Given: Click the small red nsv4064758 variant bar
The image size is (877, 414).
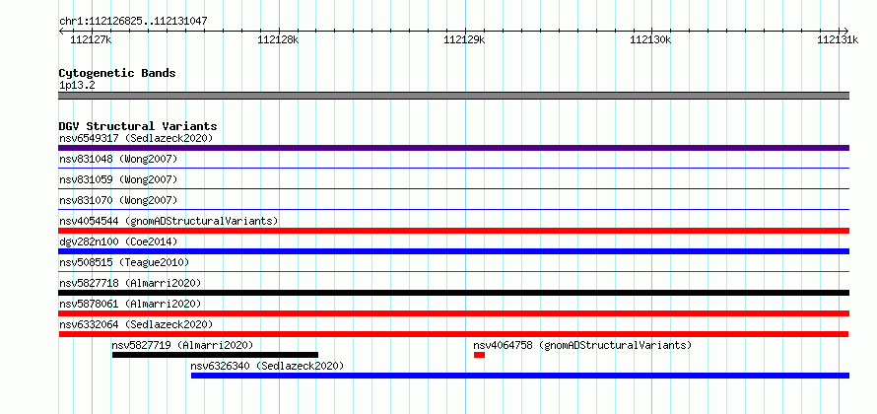Looking at the screenshot, I should point(479,355).
